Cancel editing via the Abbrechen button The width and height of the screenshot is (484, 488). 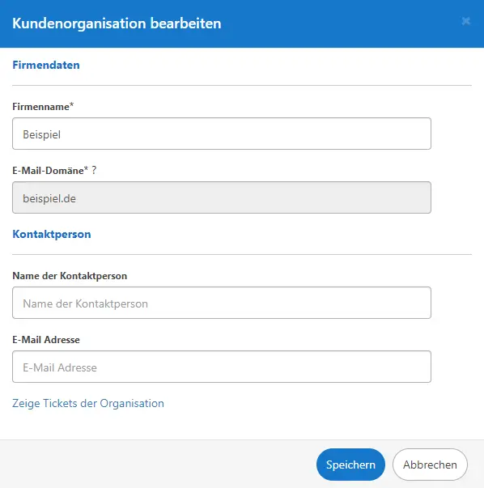(x=430, y=465)
